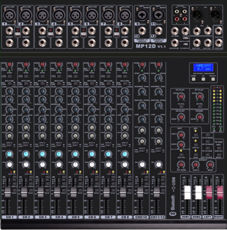Toggle +48V phantom switch between channels 1 and 2
The height and width of the screenshot is (230, 227).
18,34
